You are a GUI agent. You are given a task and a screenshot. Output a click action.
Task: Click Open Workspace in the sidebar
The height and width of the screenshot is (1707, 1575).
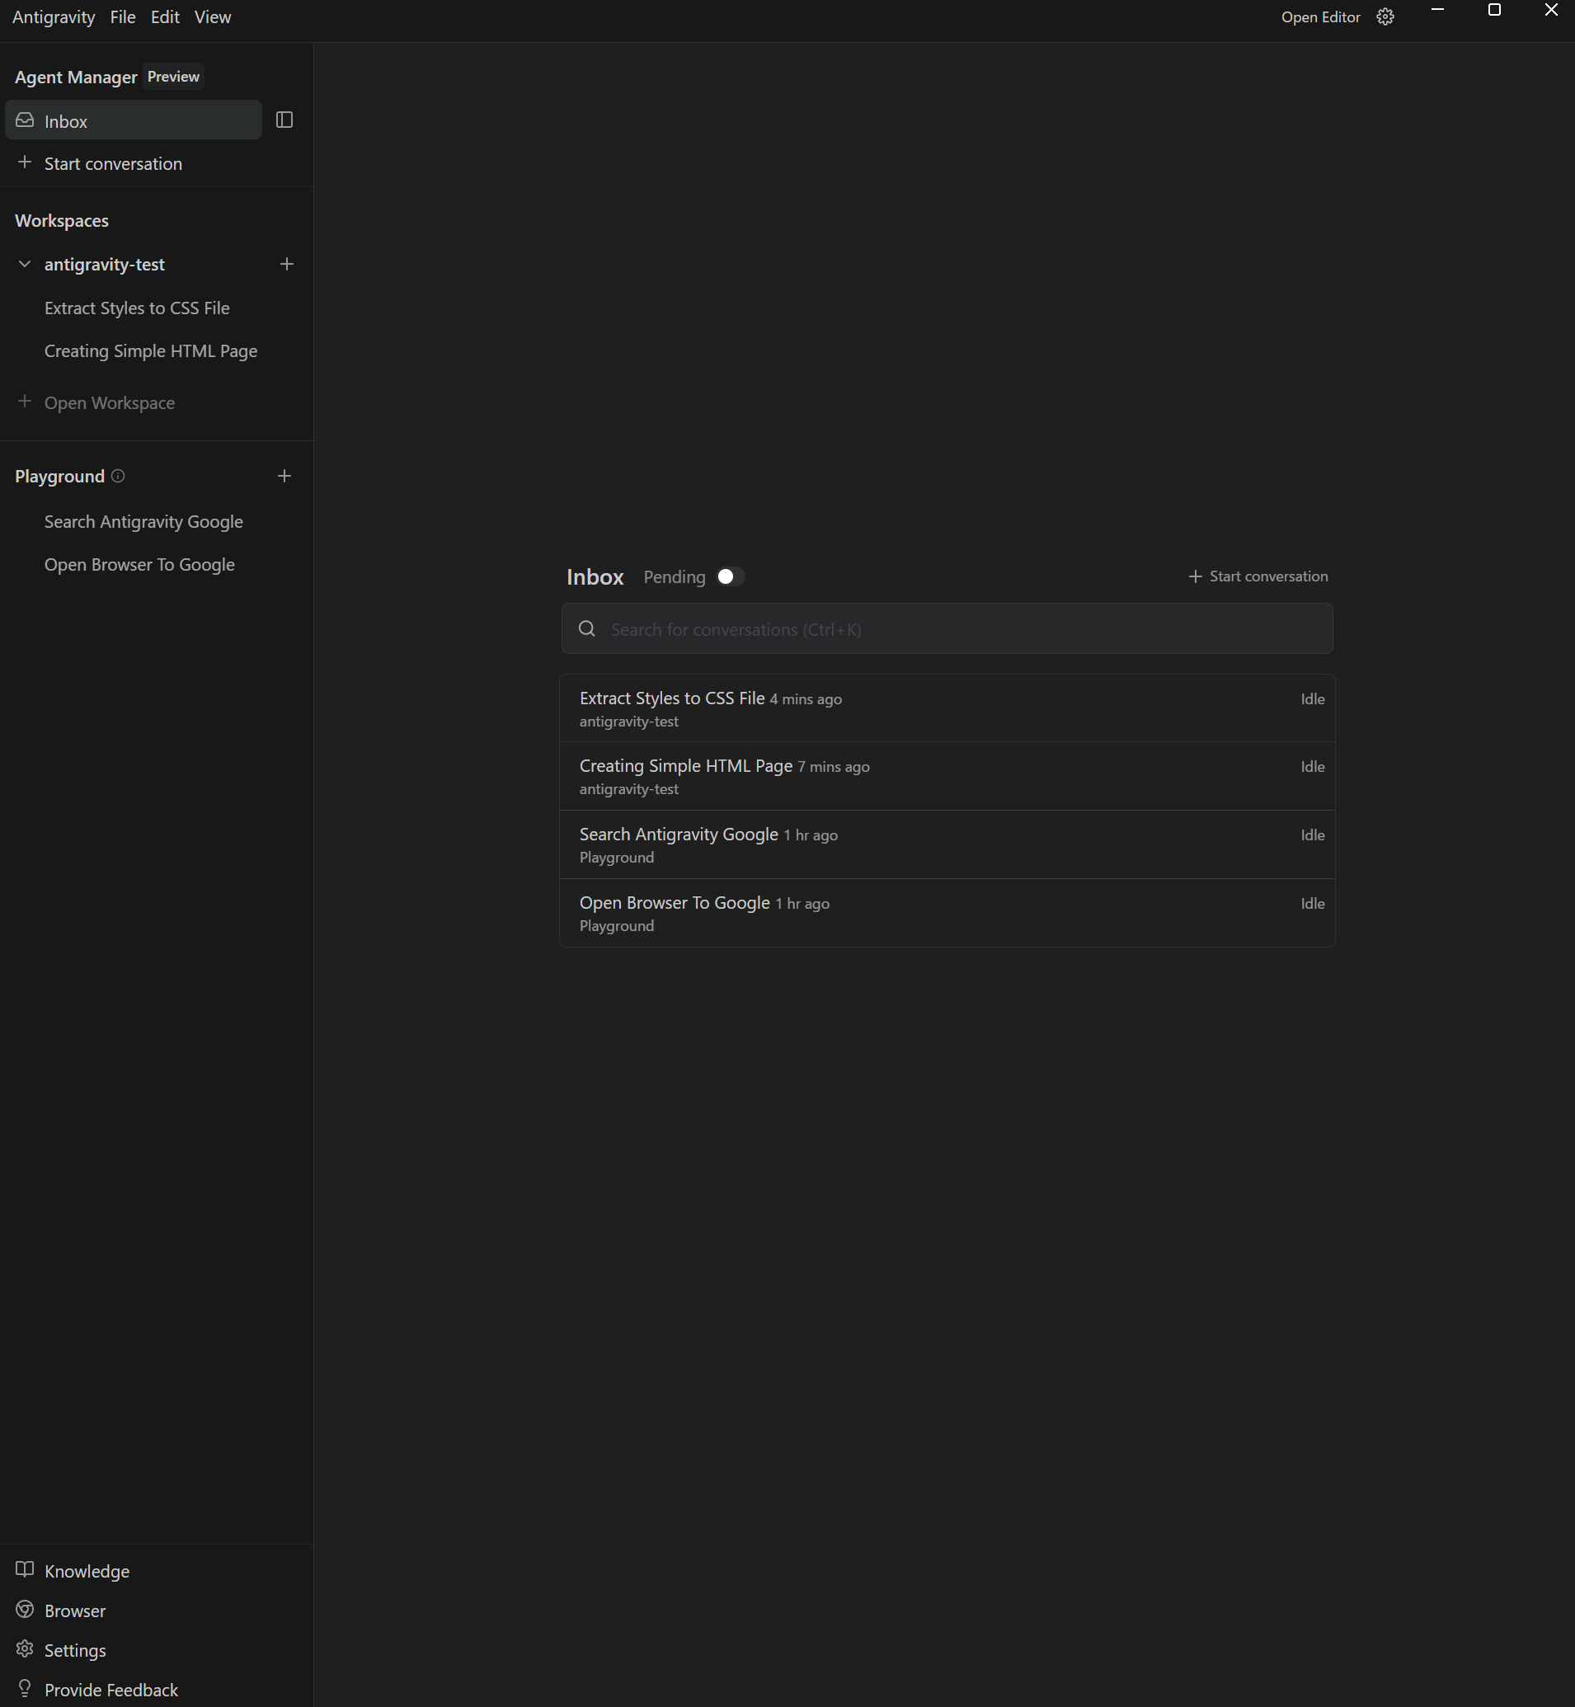109,402
